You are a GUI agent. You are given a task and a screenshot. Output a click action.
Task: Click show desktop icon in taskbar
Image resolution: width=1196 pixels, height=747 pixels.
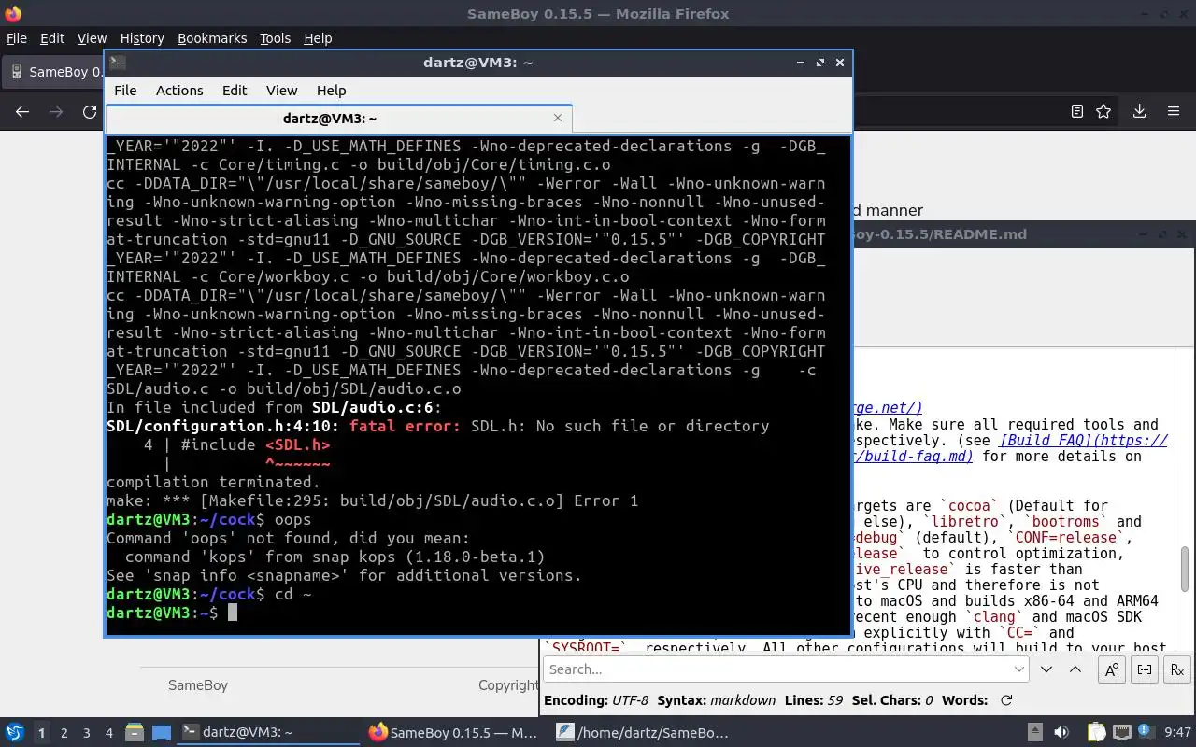pyautogui.click(x=162, y=733)
